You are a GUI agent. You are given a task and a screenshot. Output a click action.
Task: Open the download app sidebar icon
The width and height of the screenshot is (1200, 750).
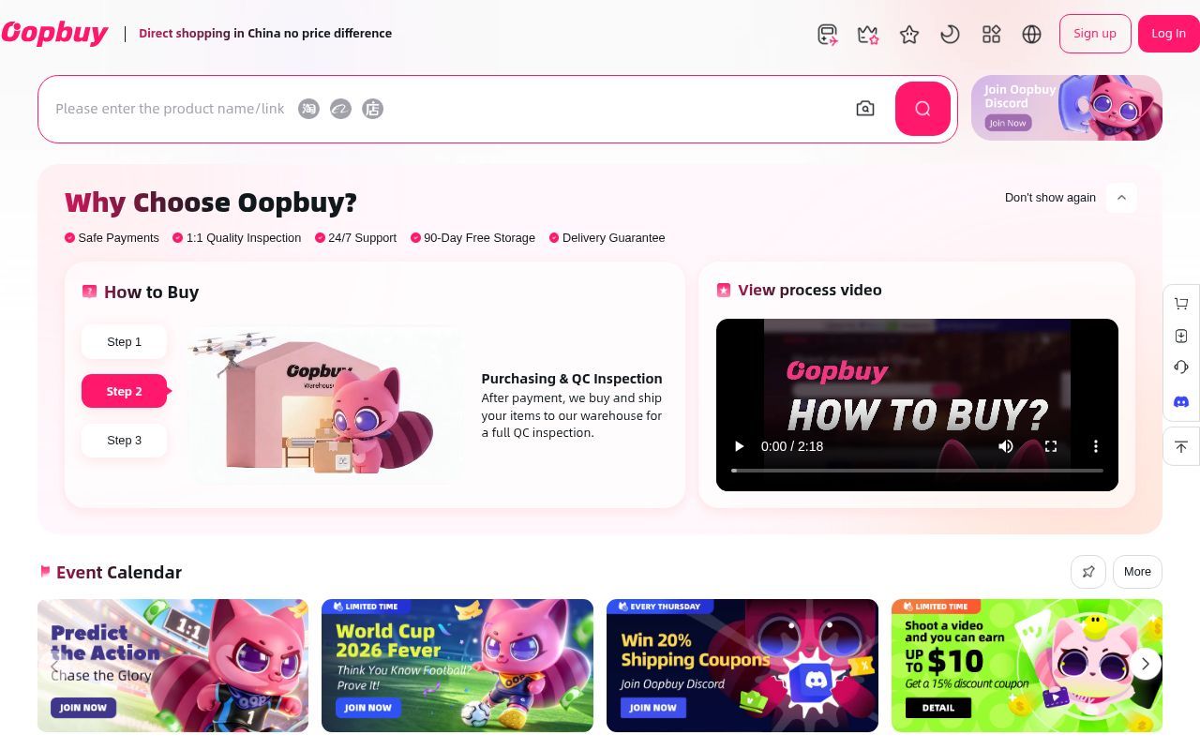1181,336
